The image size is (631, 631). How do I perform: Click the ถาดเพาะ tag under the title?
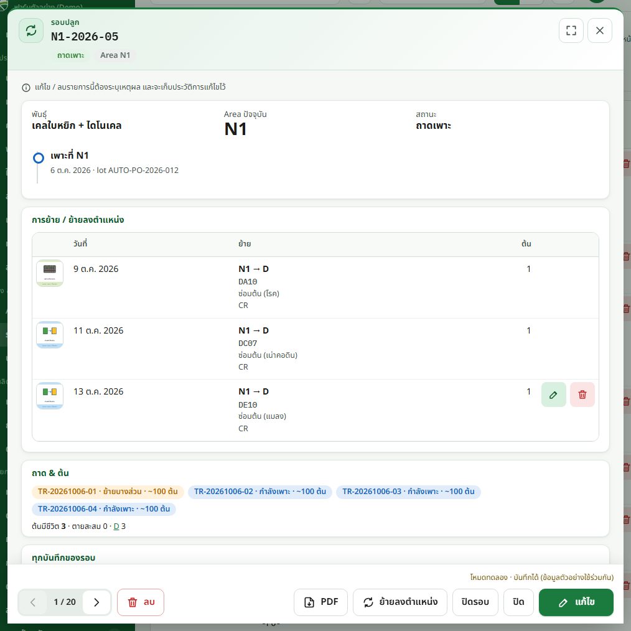[x=71, y=55]
